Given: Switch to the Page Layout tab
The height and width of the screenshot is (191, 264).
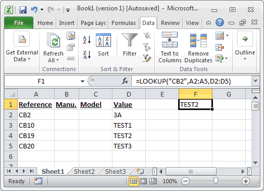Looking at the screenshot, I should pyautogui.click(x=93, y=23).
